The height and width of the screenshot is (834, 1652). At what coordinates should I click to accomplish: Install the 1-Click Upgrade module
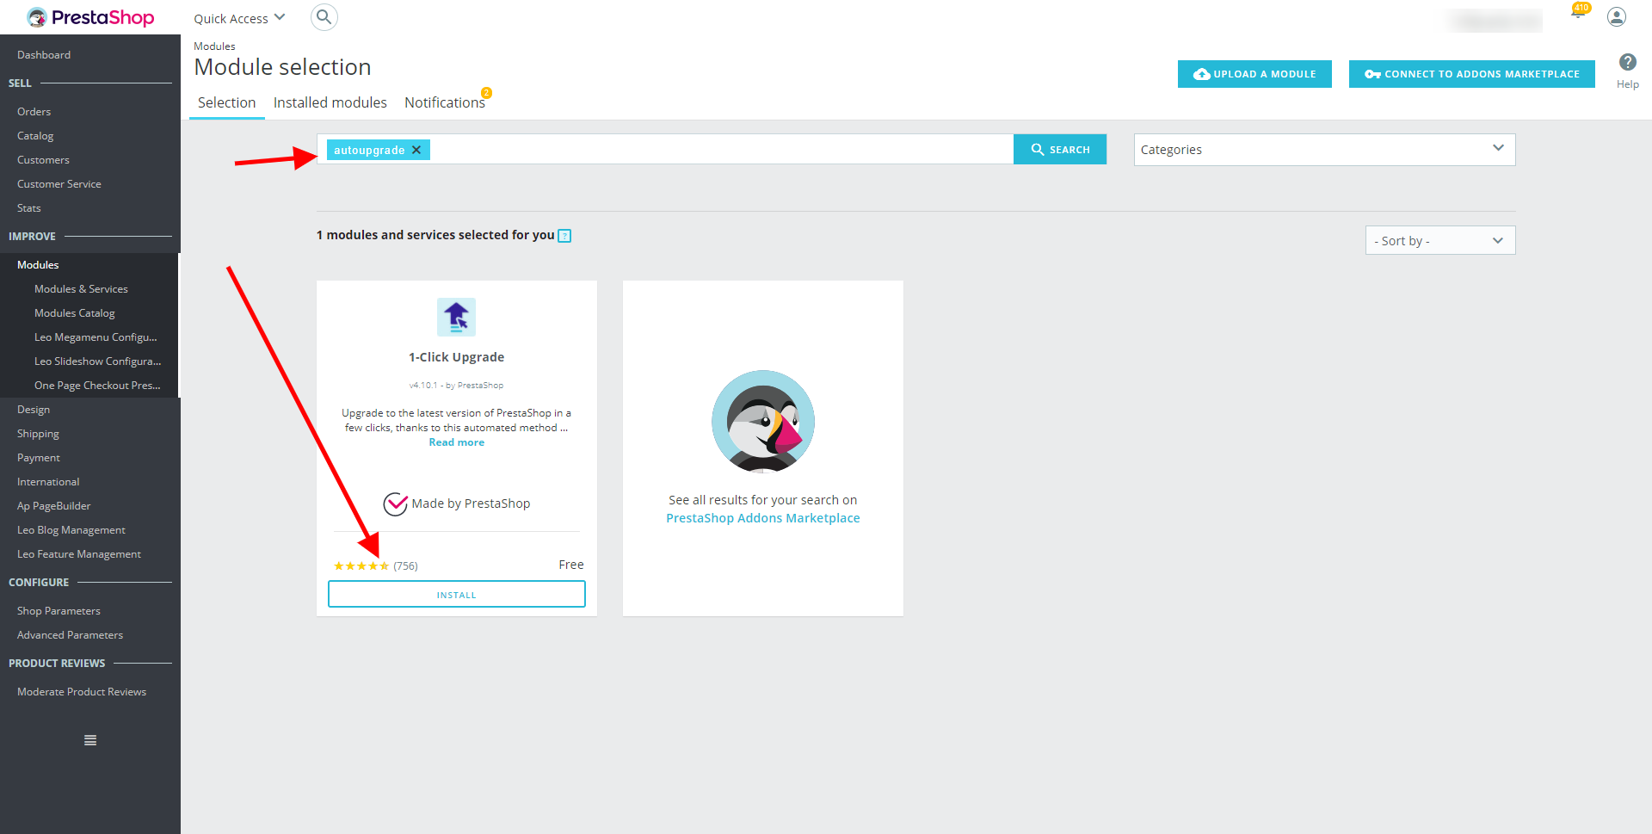pyautogui.click(x=457, y=595)
